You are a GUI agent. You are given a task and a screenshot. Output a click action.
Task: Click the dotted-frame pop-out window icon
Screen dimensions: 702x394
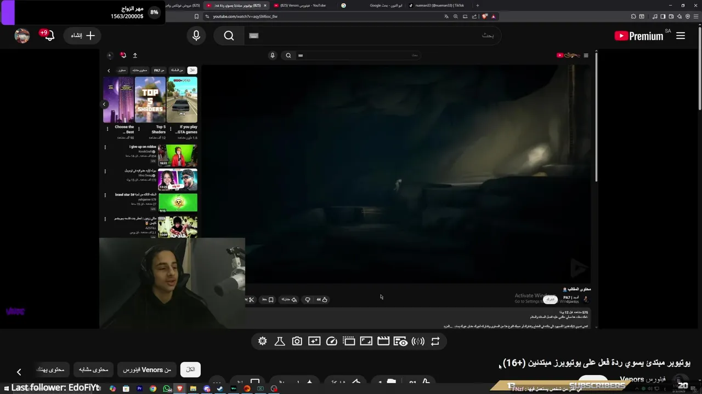tap(349, 341)
